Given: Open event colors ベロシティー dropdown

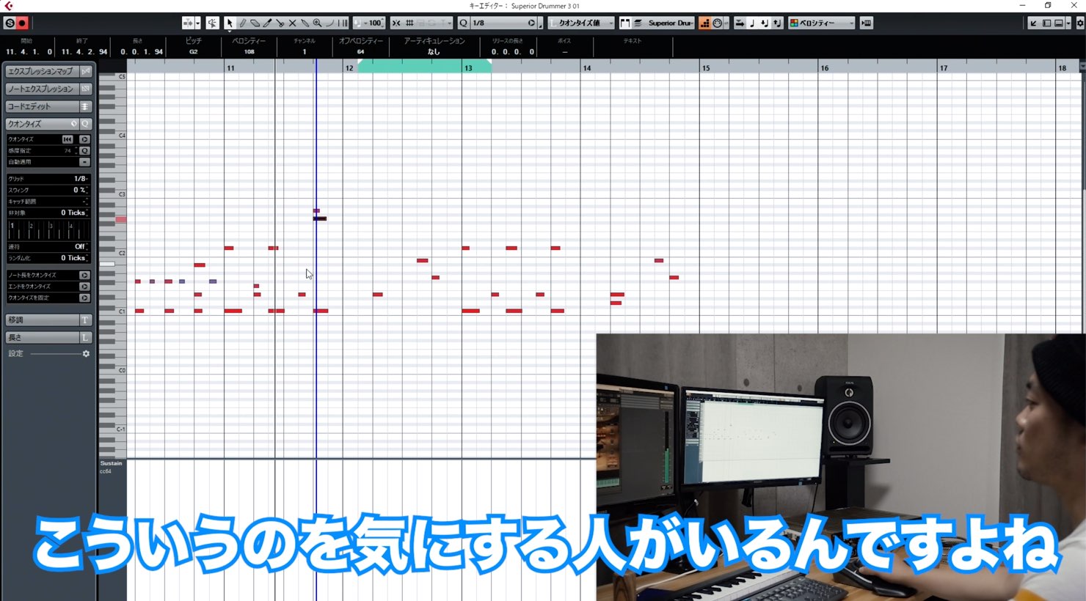Looking at the screenshot, I should click(x=822, y=23).
